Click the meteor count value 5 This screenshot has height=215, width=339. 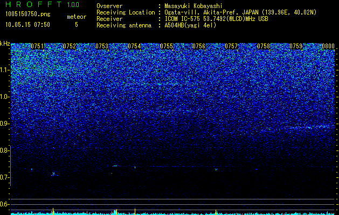(77, 25)
